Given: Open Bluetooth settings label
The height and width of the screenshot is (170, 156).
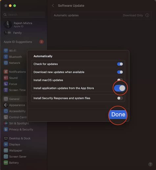Looking at the screenshot, I should coord(15,57).
